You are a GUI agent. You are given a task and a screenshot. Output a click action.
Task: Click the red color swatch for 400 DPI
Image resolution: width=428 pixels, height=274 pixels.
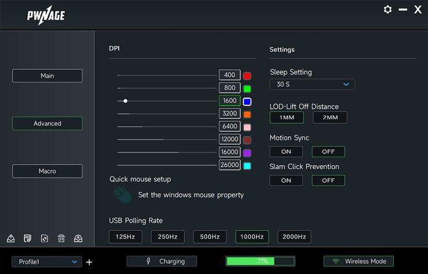coord(247,76)
